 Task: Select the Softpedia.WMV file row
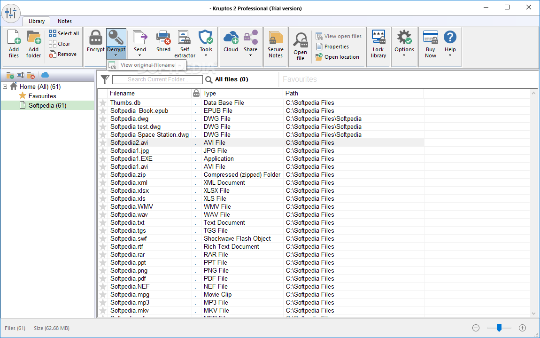(x=262, y=206)
